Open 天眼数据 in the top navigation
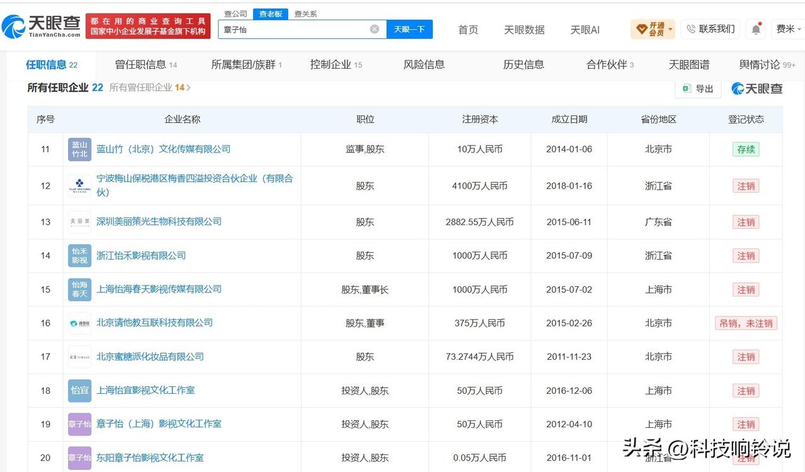This screenshot has height=472, width=805. [524, 30]
